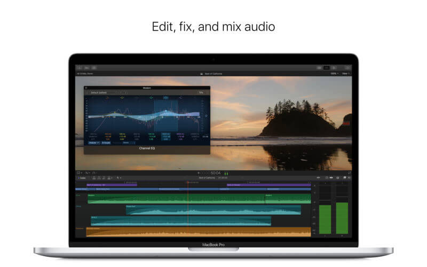Select the second purple title clip at right
427x267 pixels.
pos(268,185)
